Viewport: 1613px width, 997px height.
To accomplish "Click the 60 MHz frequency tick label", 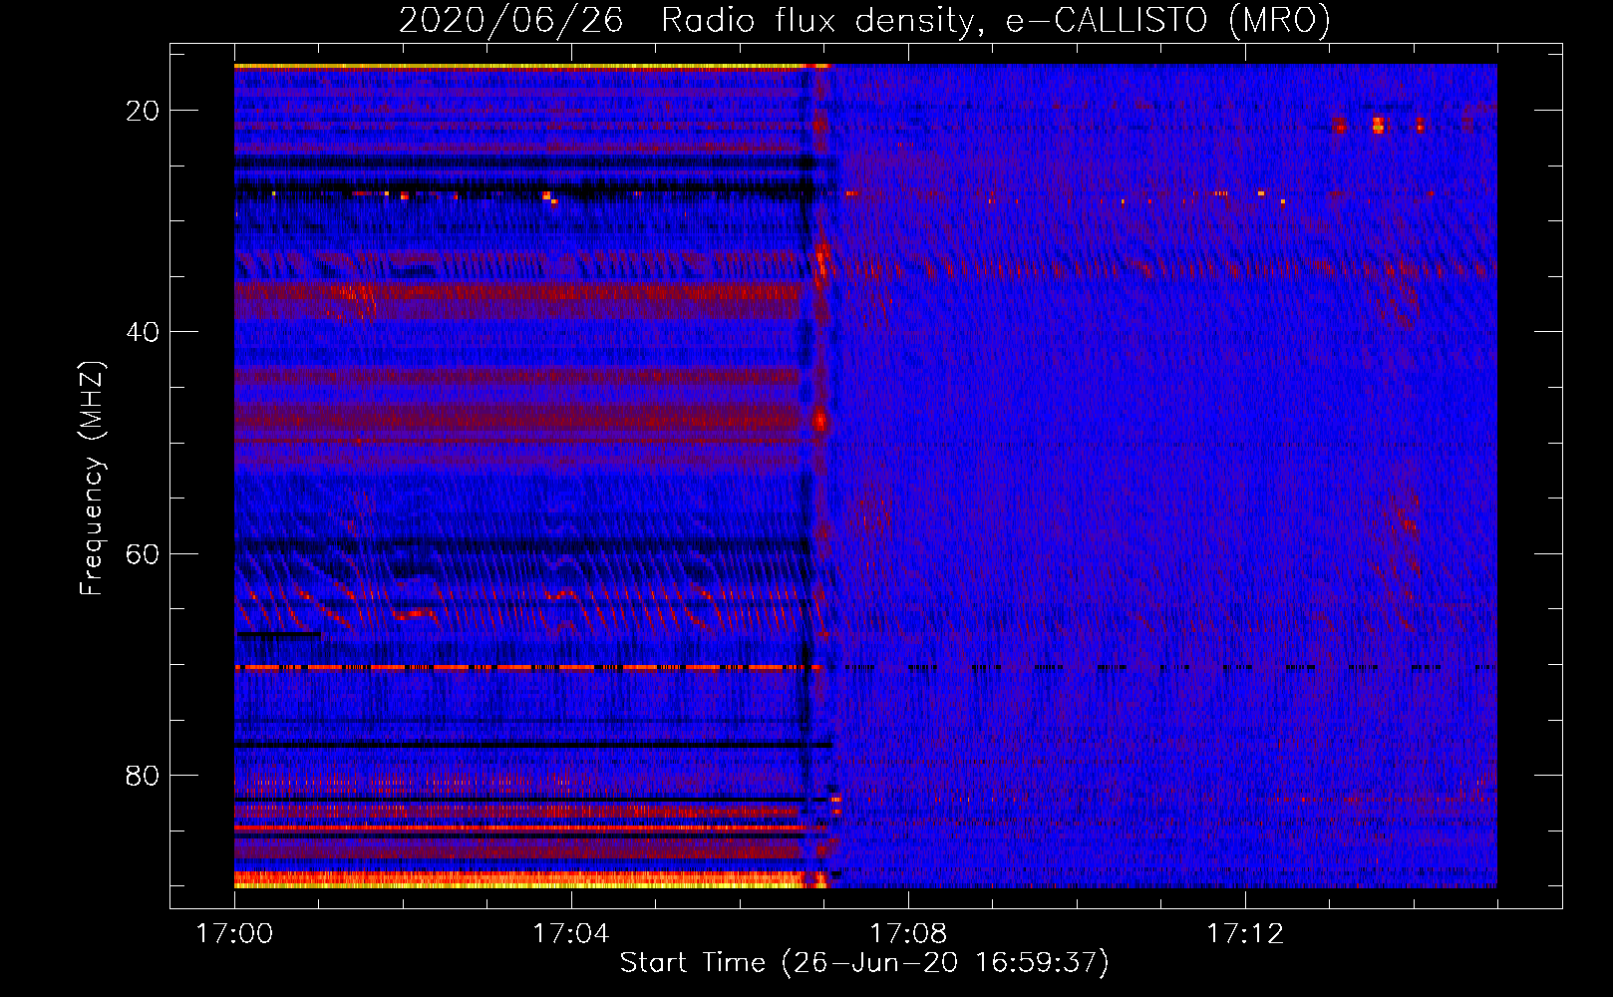I will 143,553.
